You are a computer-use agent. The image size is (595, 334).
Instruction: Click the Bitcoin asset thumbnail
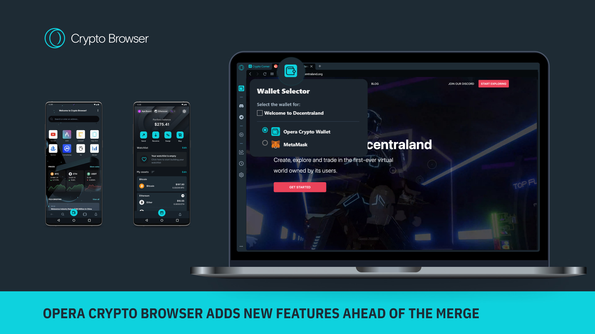[x=142, y=186]
